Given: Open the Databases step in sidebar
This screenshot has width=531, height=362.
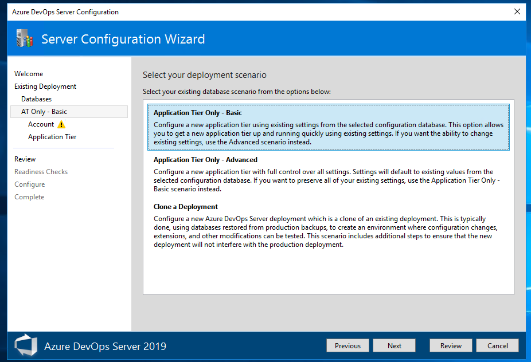Looking at the screenshot, I should (37, 99).
